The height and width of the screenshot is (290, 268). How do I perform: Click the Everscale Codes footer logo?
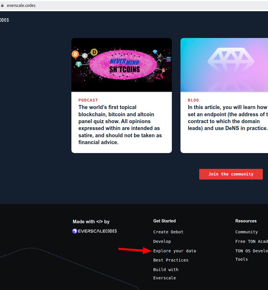coord(94,231)
